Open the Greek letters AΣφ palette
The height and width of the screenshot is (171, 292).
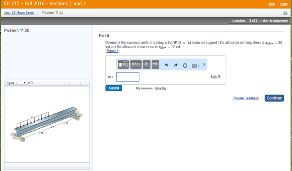tap(135, 65)
